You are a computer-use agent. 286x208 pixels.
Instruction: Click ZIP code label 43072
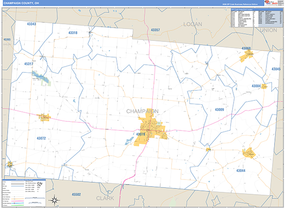[41, 138]
